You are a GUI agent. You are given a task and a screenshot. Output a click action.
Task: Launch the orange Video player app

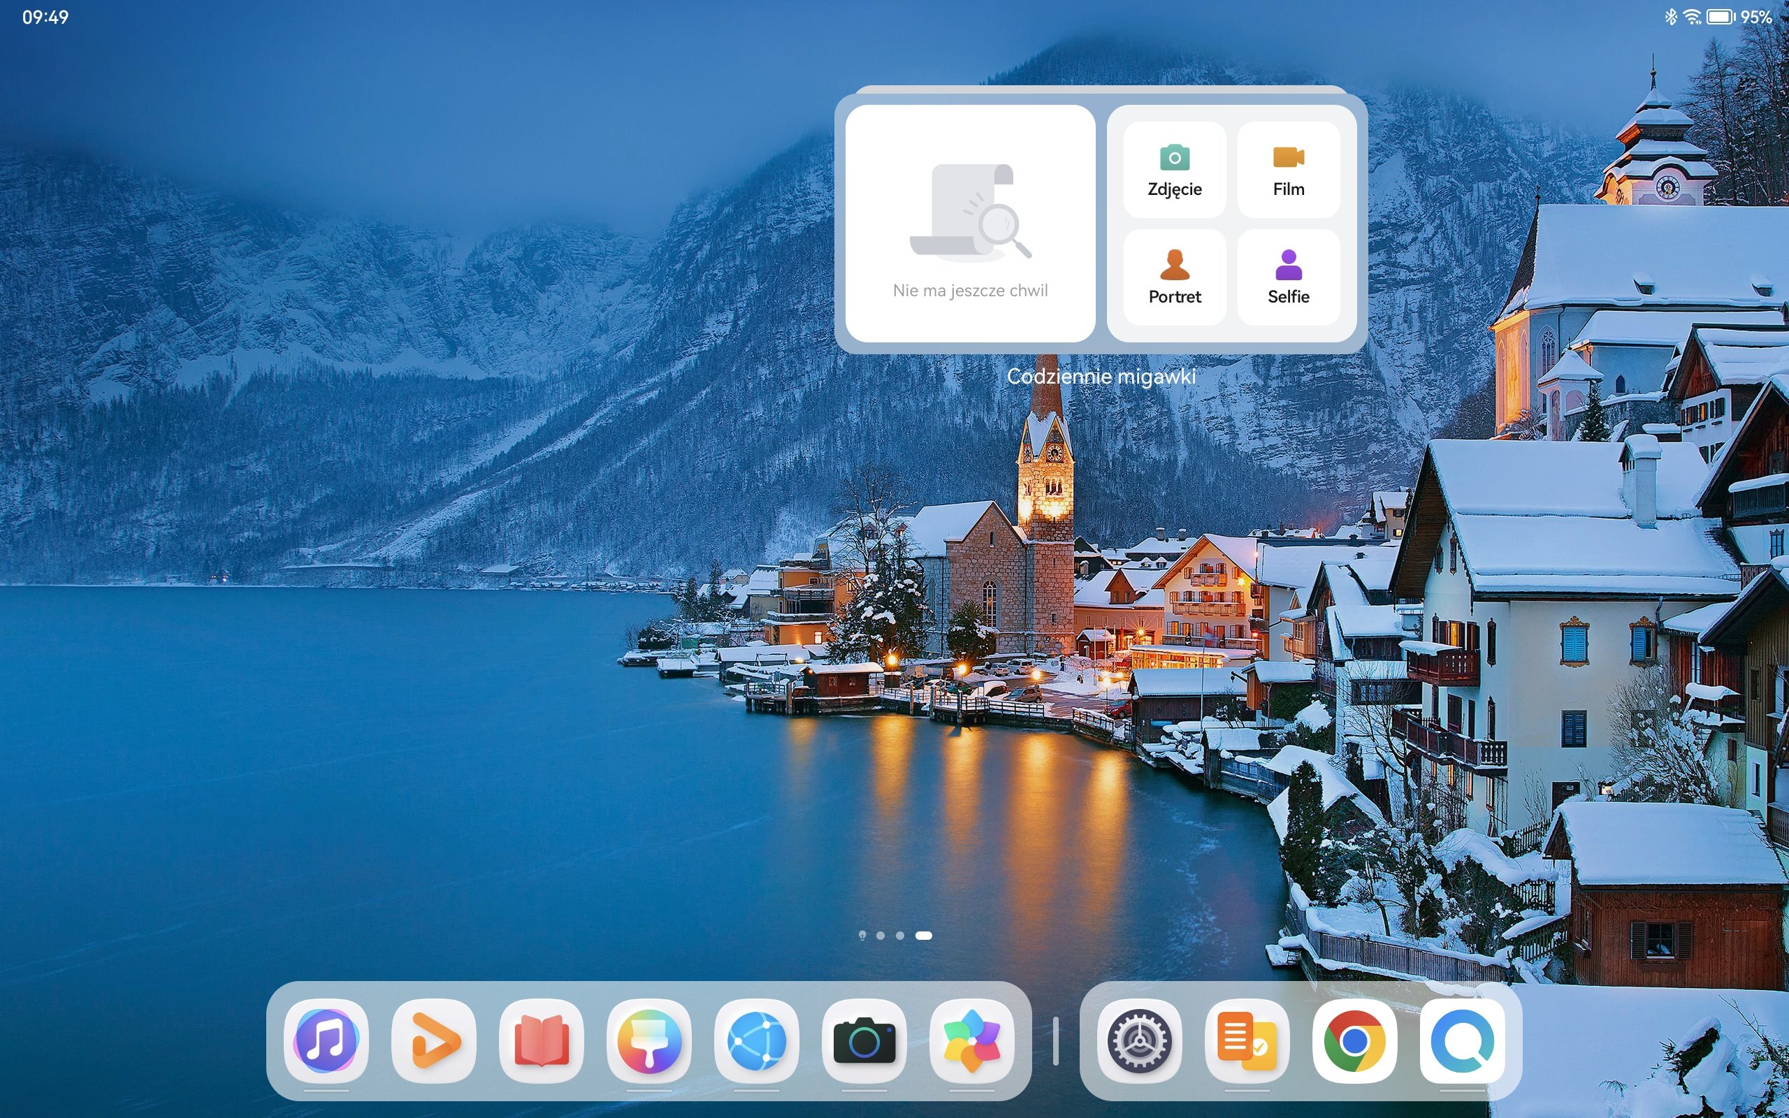[x=434, y=1041]
